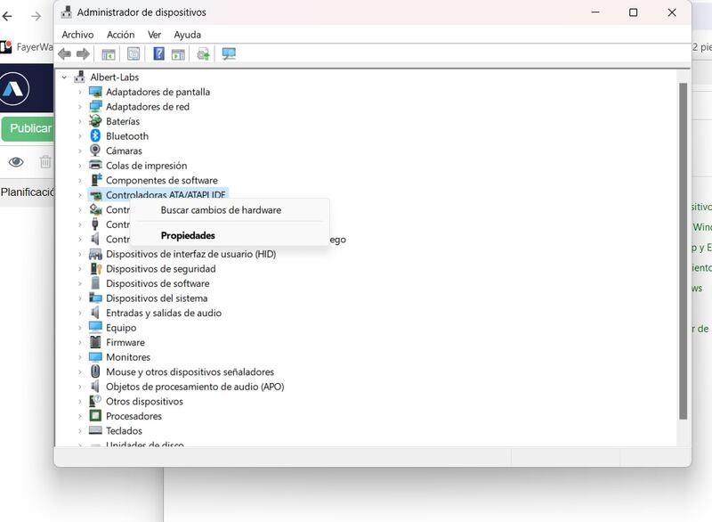Screen dimensions: 712x522
Task: Choose Buscar cambios de hardware
Action: [221, 210]
